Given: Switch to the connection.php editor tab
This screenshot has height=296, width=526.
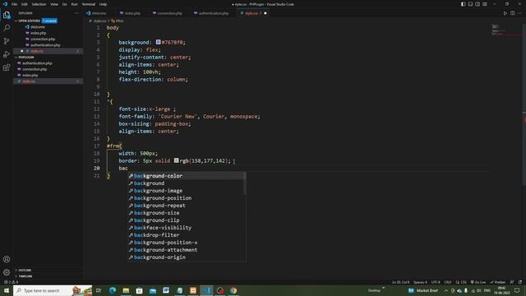Looking at the screenshot, I should coord(168,13).
